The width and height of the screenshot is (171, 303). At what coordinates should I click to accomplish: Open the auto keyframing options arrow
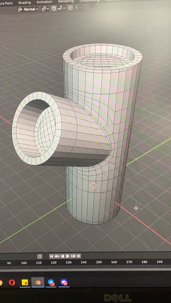click(45, 256)
